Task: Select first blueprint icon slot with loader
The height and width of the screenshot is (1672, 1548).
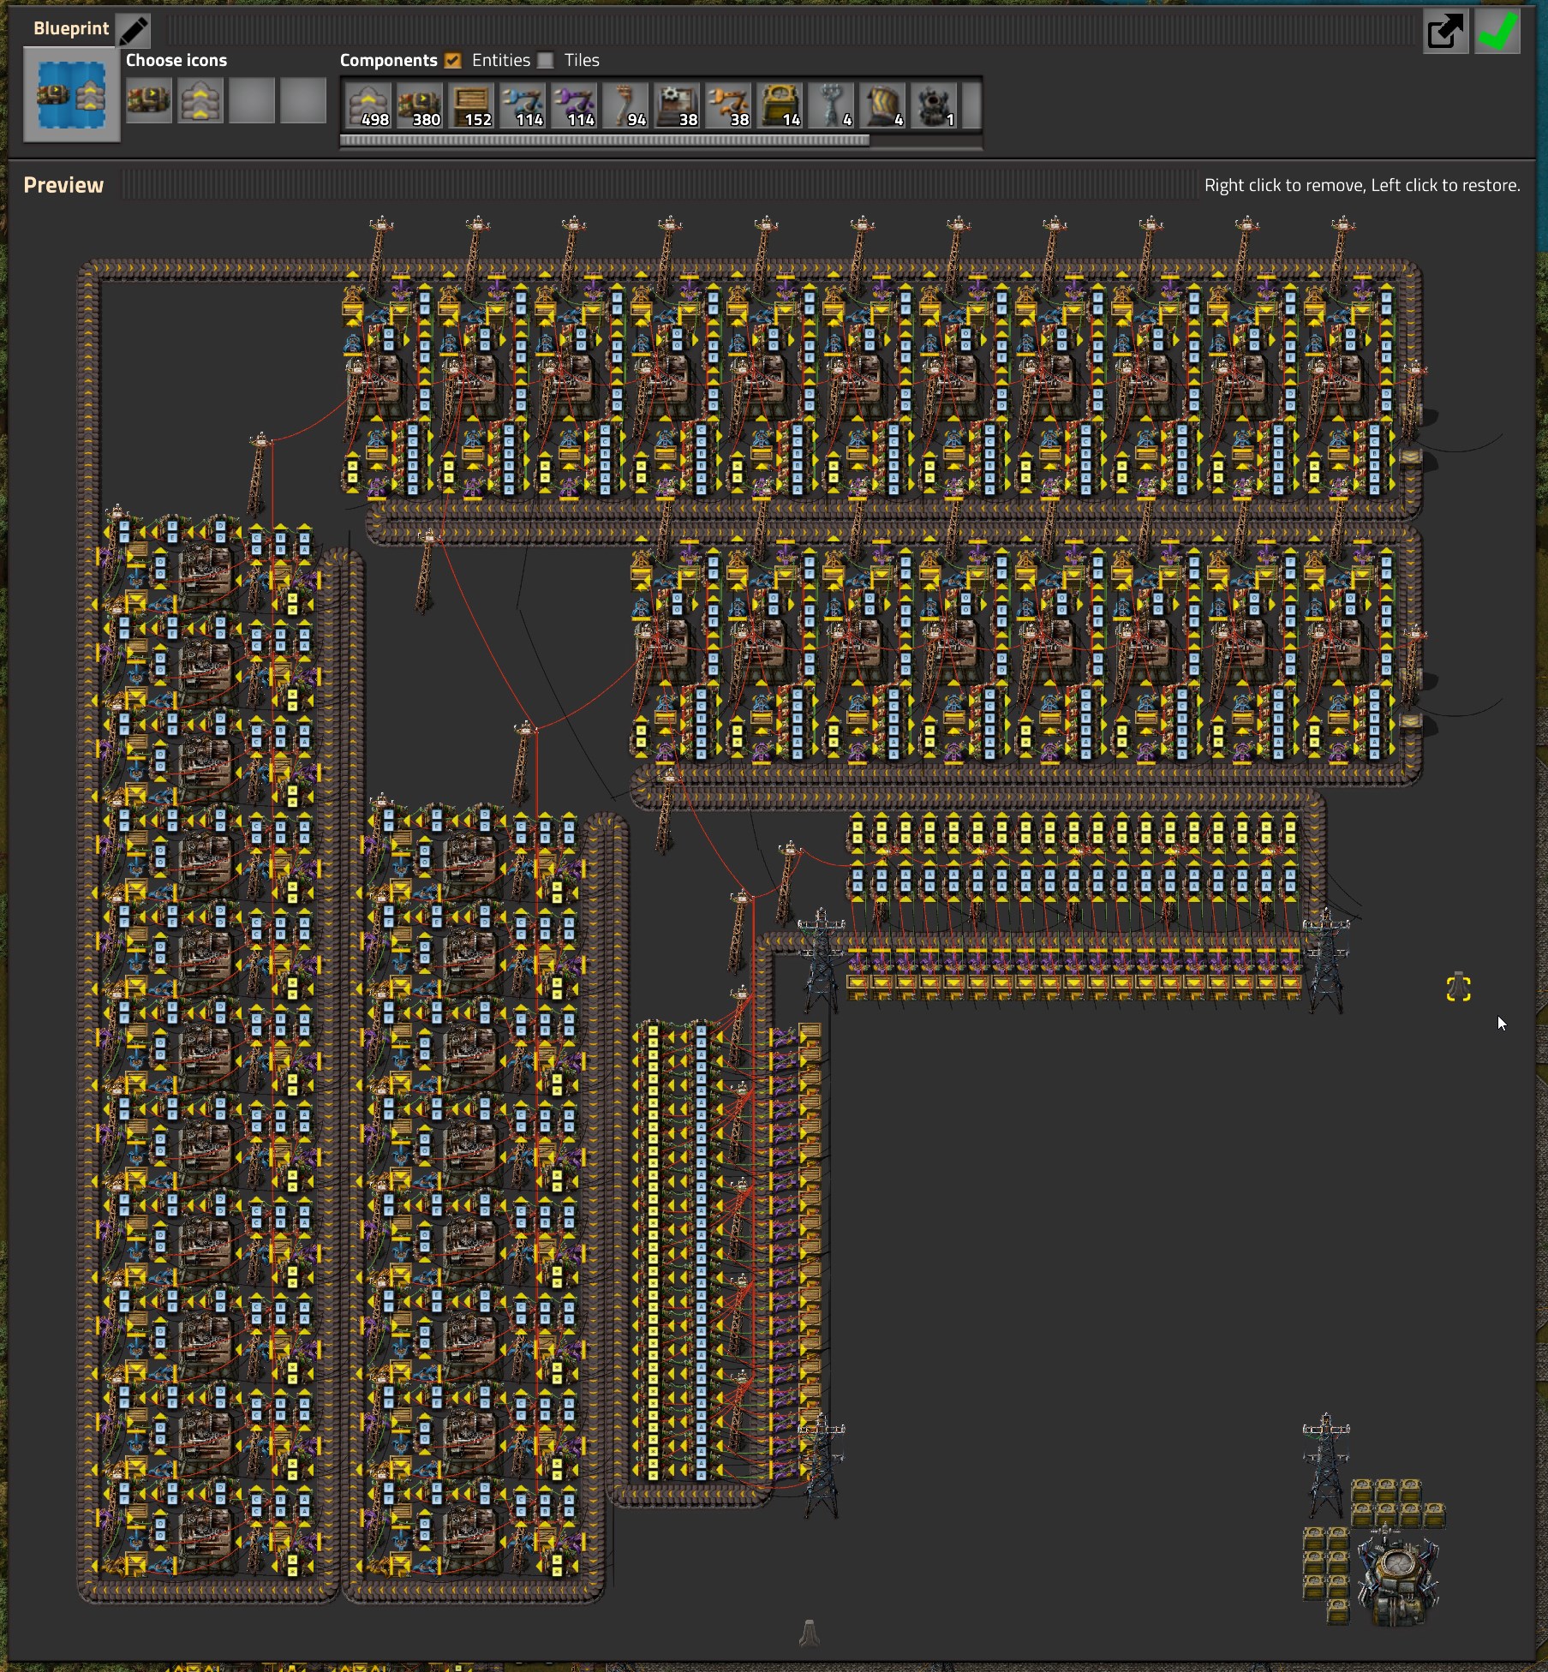Action: click(149, 100)
